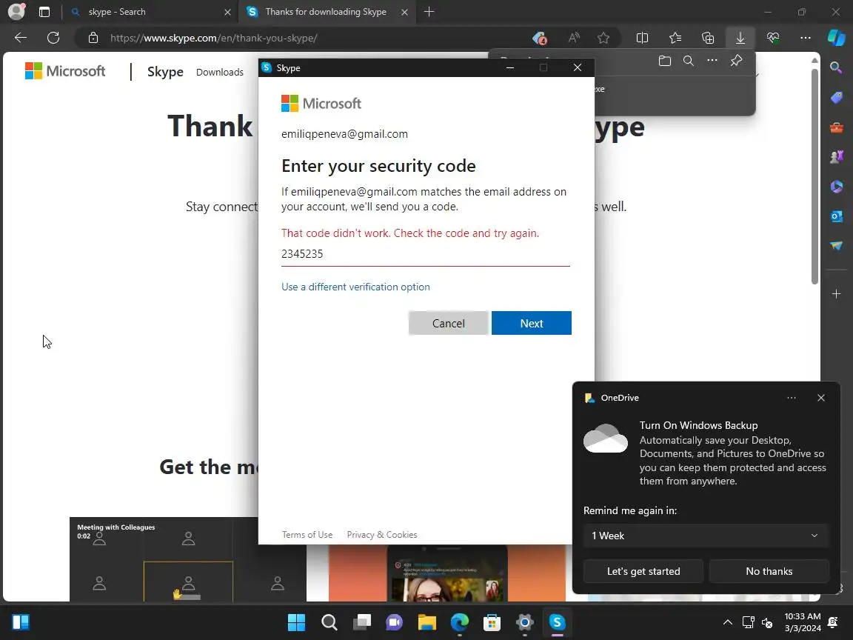Open a new browser tab
This screenshot has height=640, width=853.
(x=429, y=12)
